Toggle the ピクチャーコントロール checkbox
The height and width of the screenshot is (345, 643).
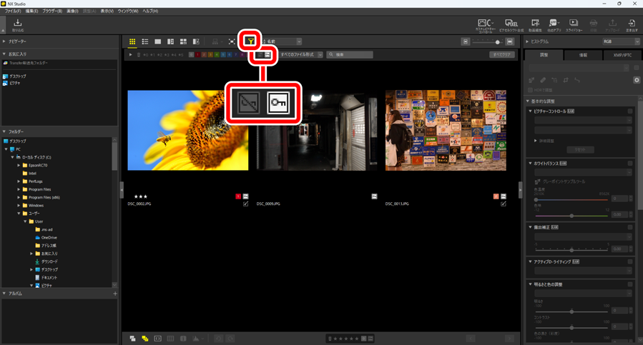click(630, 111)
